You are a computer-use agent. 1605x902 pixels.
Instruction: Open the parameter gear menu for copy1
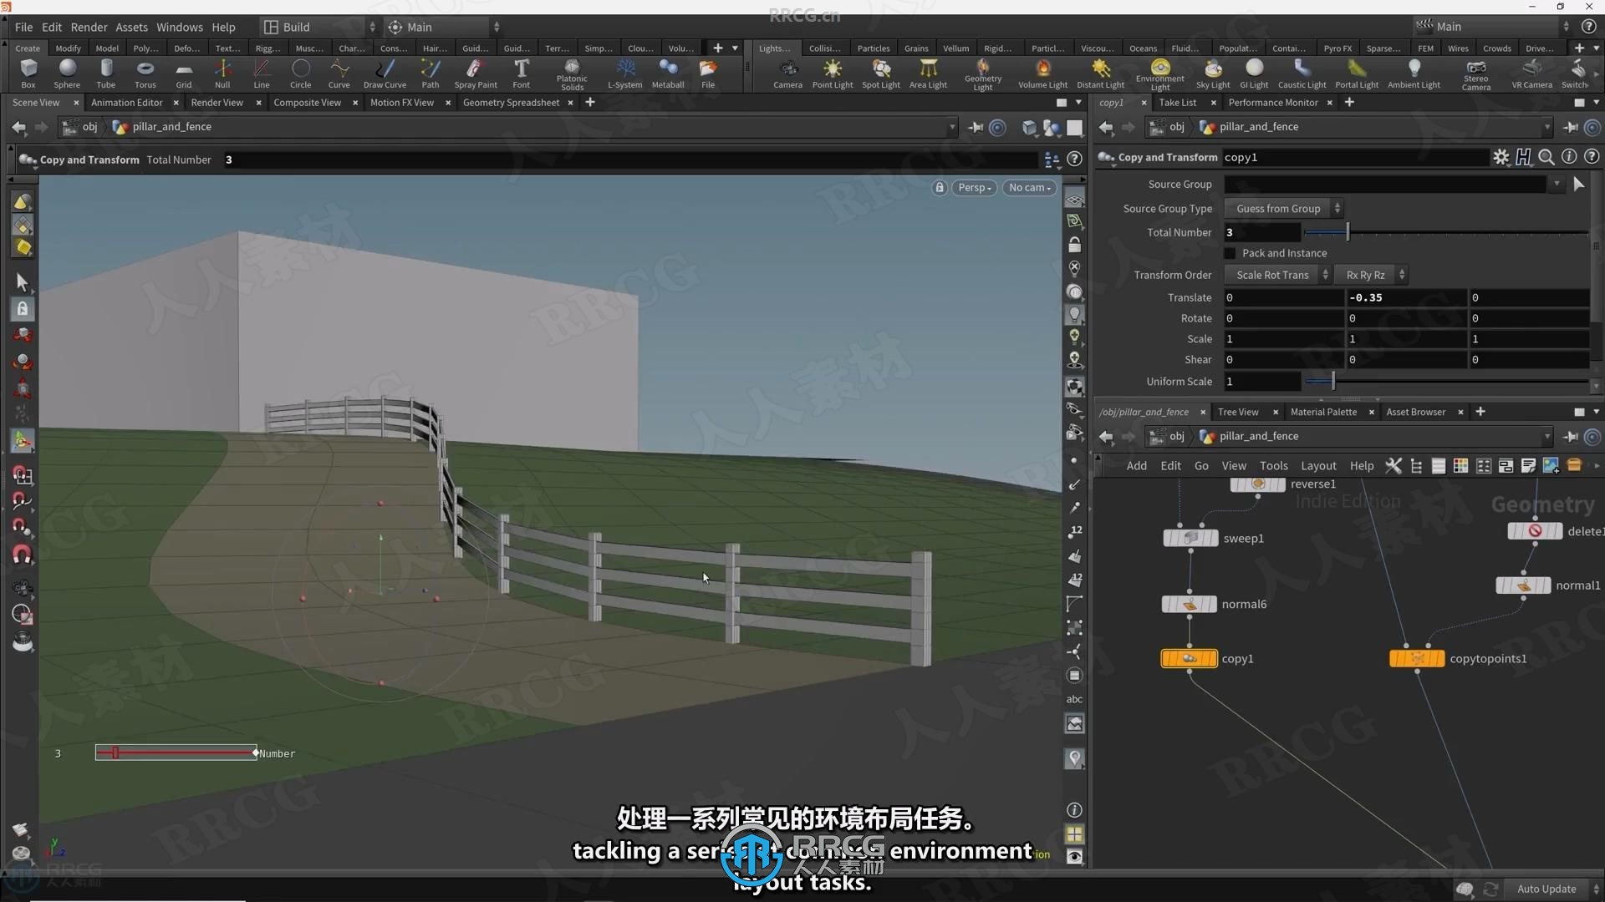1501,157
